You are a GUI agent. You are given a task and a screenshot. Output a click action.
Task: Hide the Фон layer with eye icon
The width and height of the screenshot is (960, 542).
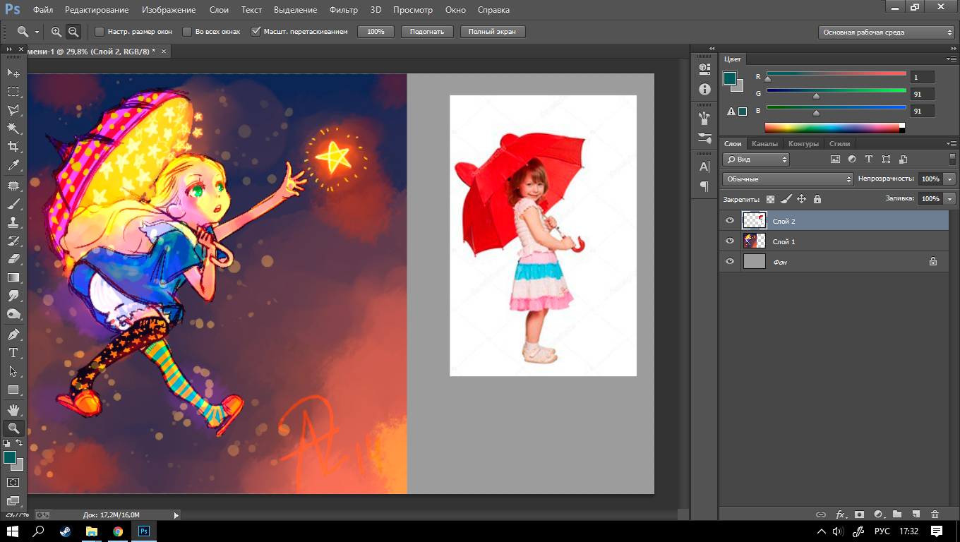[x=730, y=262]
